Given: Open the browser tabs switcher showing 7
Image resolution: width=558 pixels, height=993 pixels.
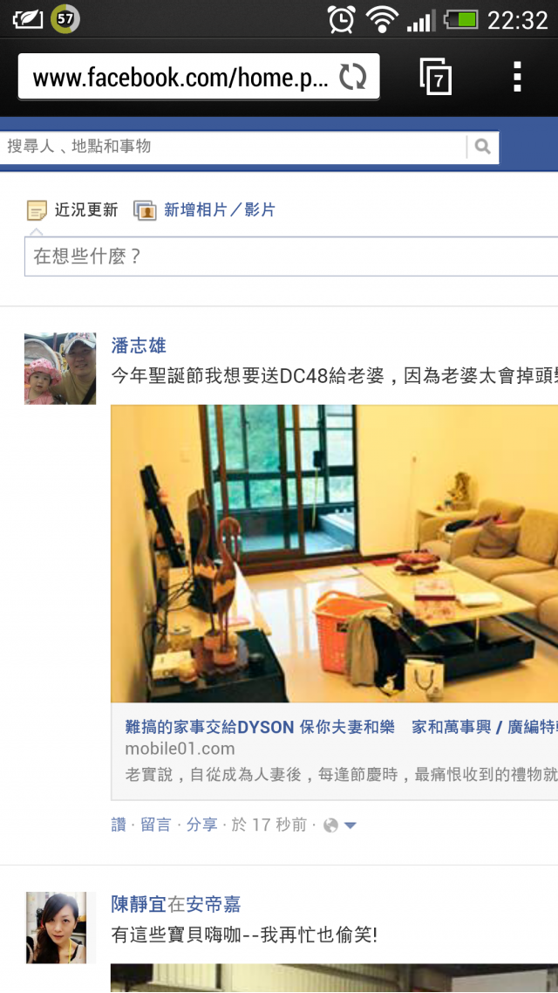Looking at the screenshot, I should (436, 78).
